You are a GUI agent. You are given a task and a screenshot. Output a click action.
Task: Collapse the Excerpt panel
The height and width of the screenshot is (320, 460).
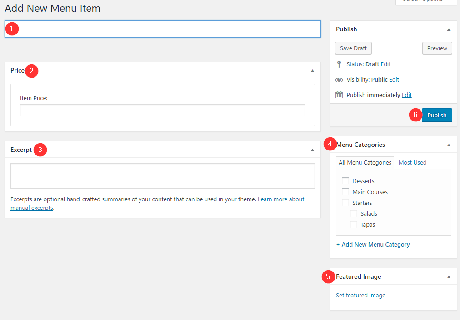click(x=312, y=150)
